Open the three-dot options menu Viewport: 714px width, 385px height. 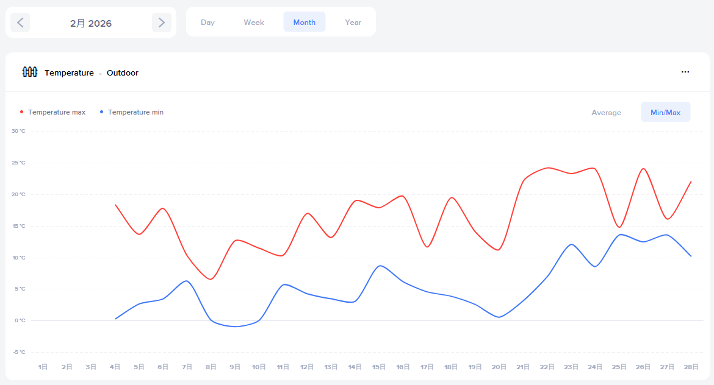coord(685,72)
